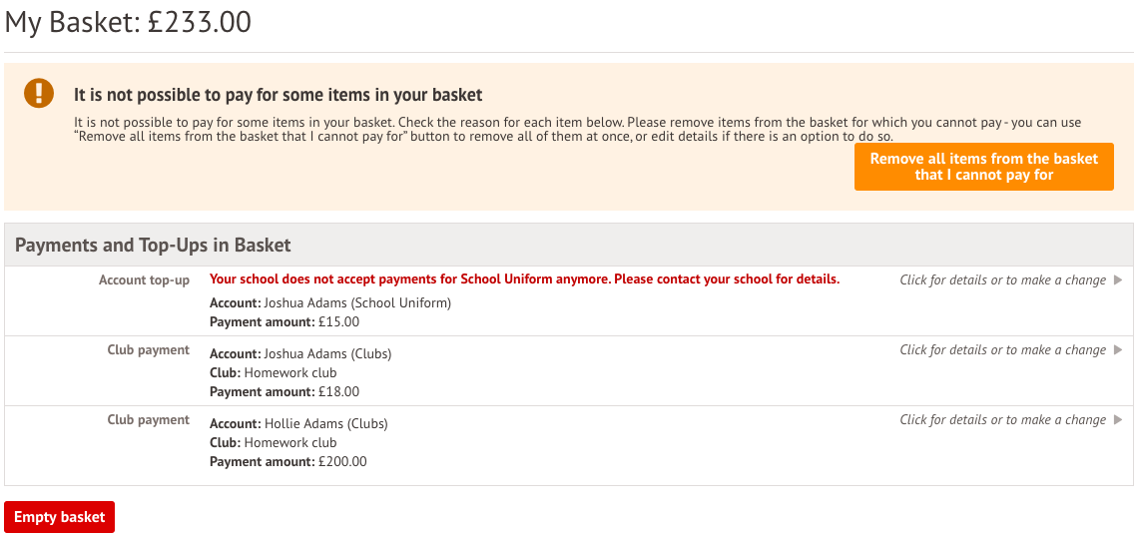Click the My Basket £233.00 heading

(x=129, y=22)
